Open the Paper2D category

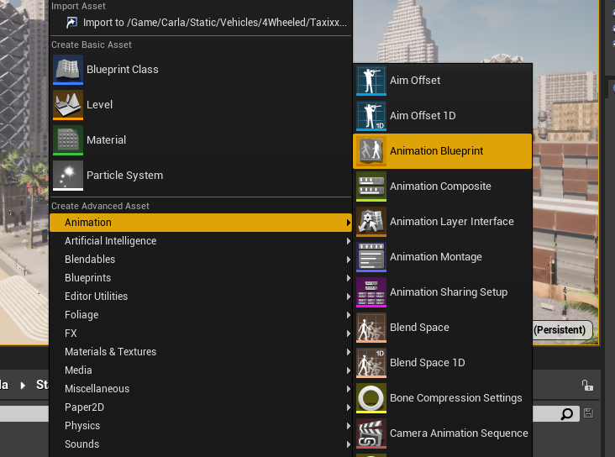pos(201,407)
